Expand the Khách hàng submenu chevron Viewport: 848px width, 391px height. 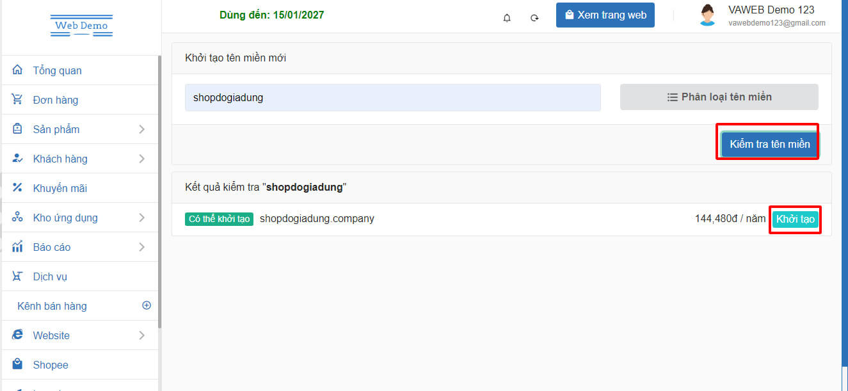[x=141, y=159]
